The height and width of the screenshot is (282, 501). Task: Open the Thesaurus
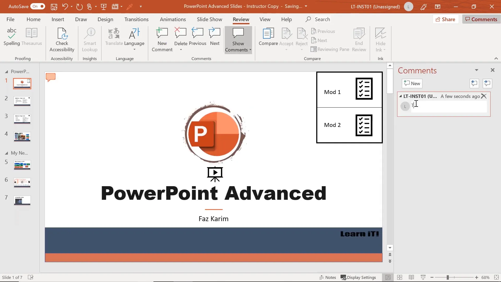coord(32,37)
